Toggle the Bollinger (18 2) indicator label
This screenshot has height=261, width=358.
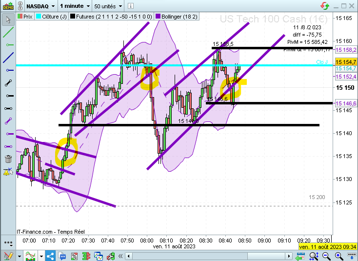pyautogui.click(x=177, y=17)
